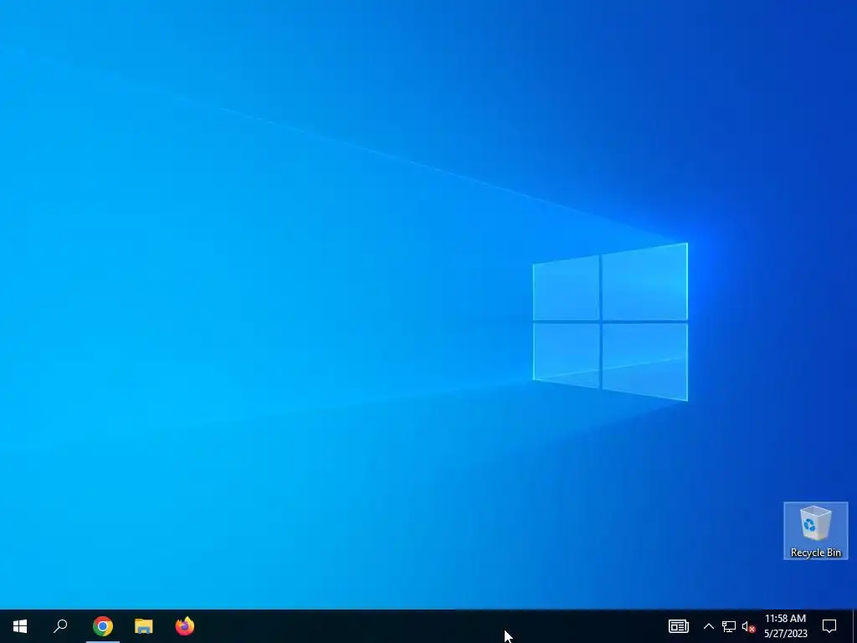857x643 pixels.
Task: Open the clock showing 11:58 AM
Action: pyautogui.click(x=785, y=626)
